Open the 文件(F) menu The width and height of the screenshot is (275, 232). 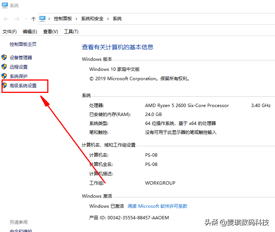[9, 32]
